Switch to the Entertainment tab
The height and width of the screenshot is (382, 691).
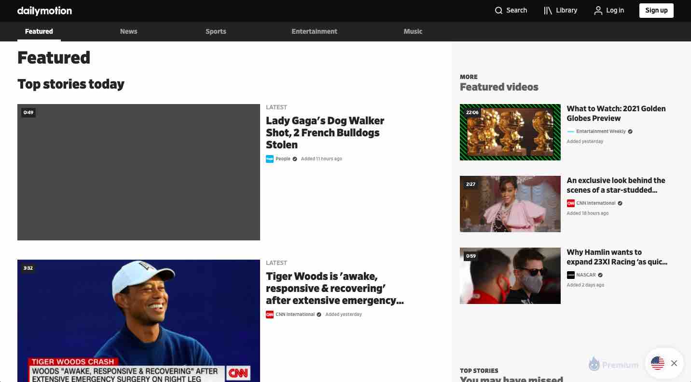pos(315,31)
